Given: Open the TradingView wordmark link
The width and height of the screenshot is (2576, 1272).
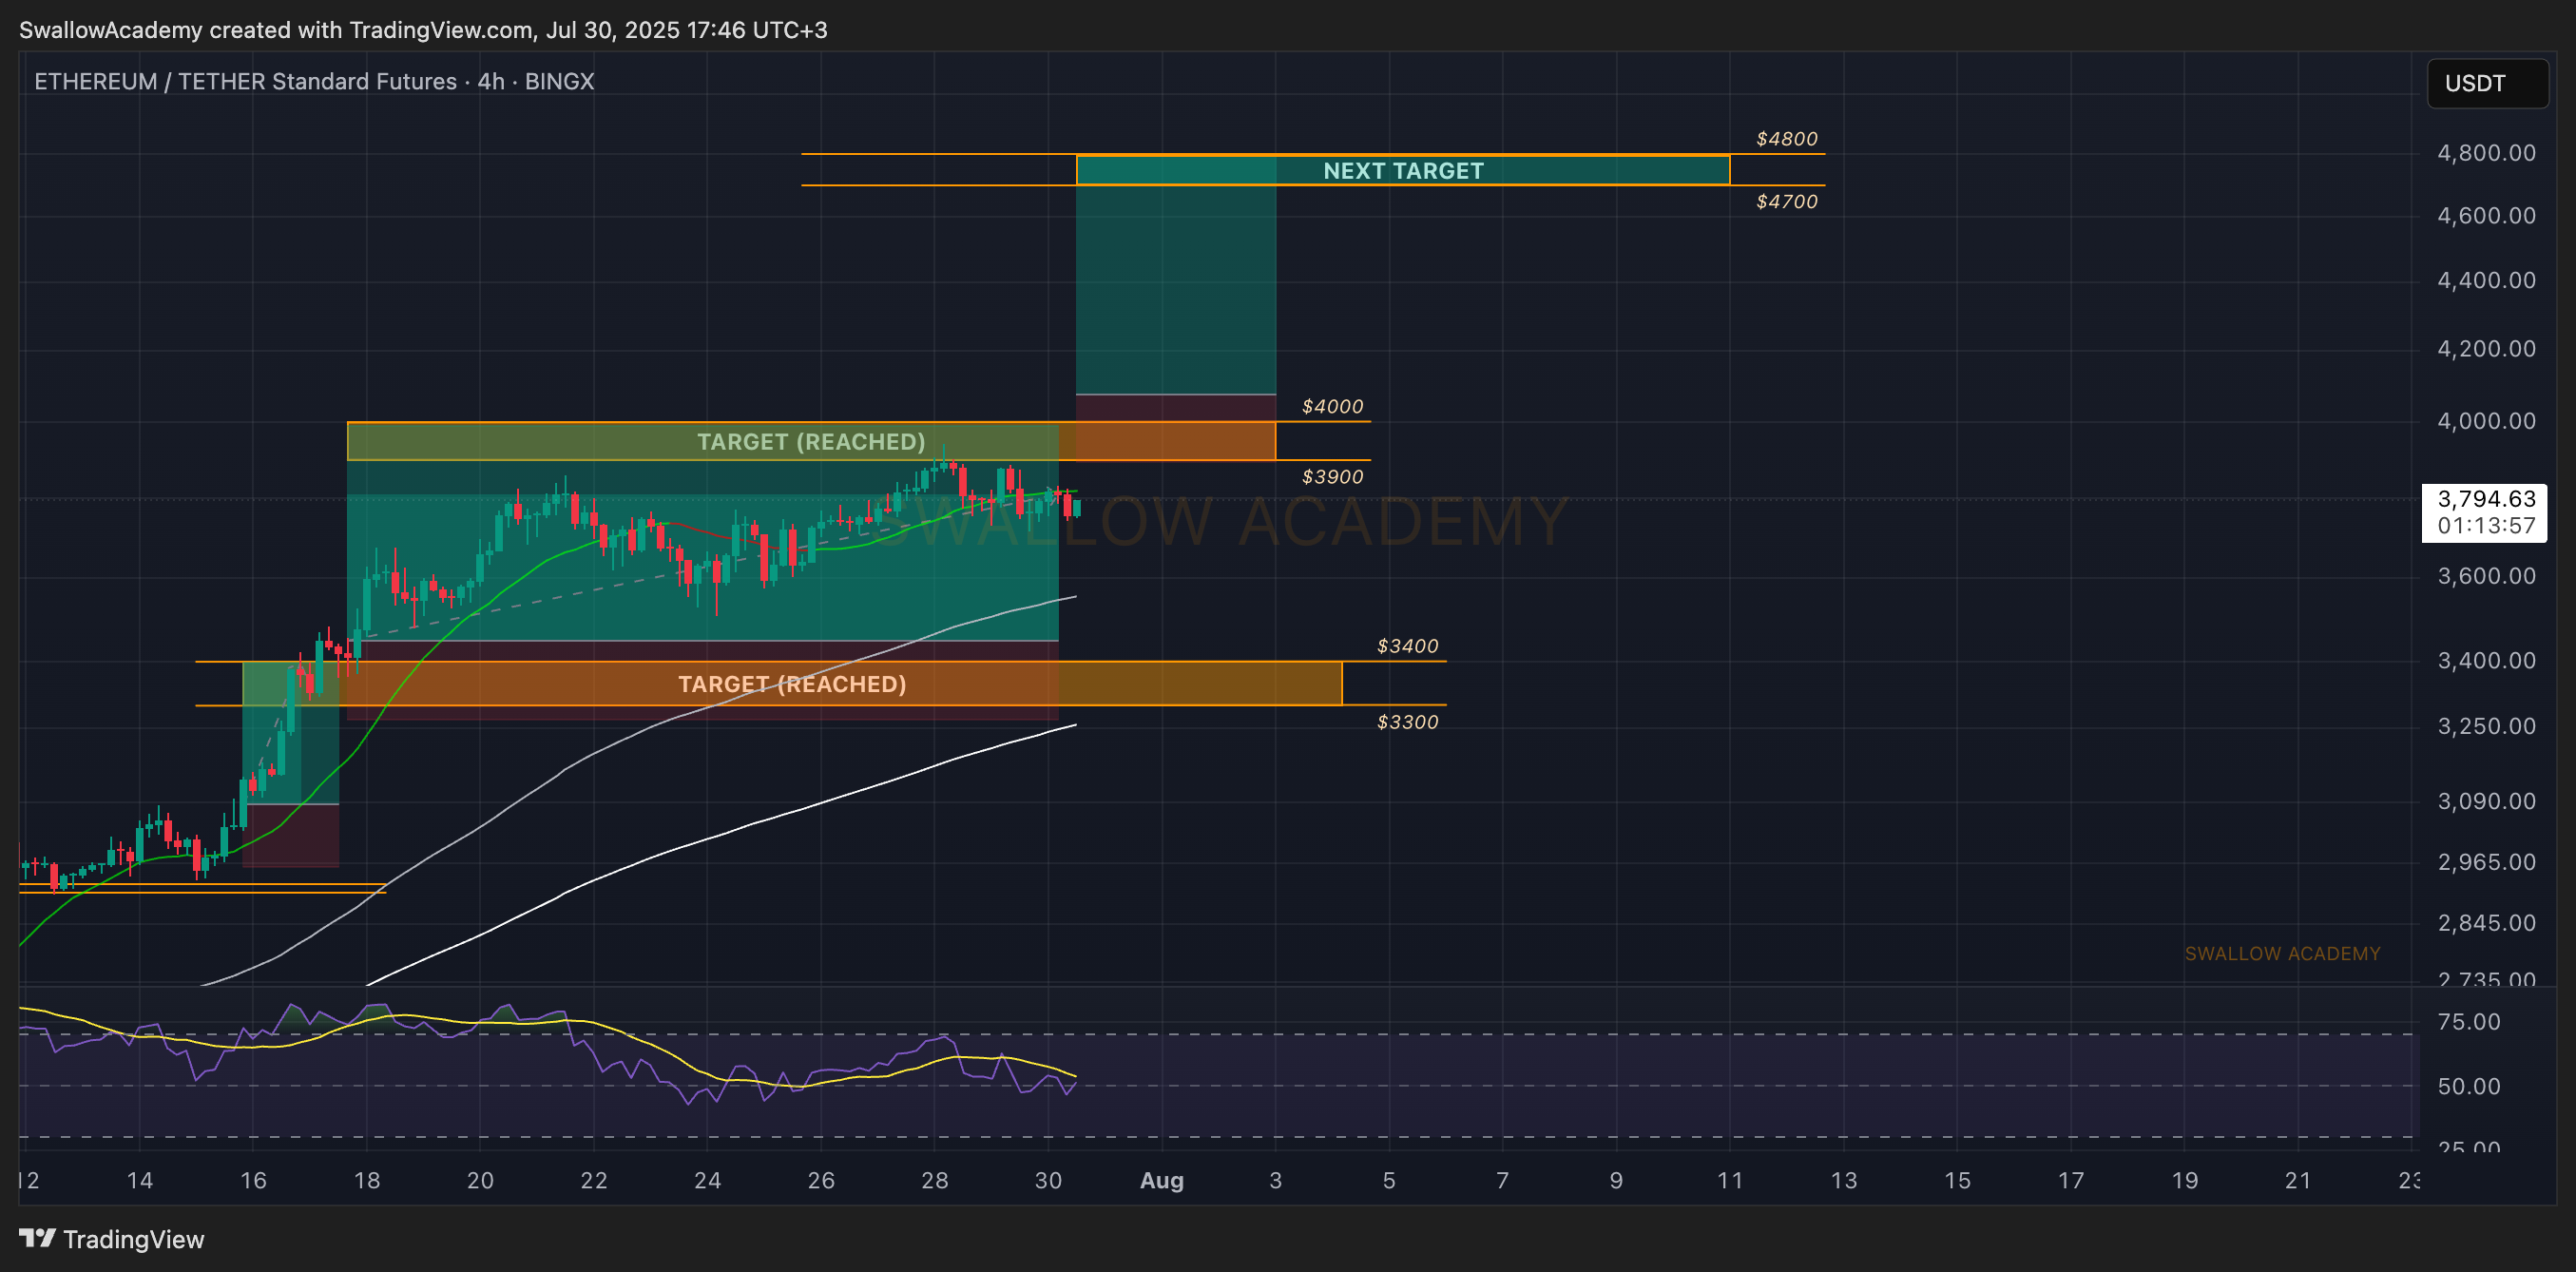Looking at the screenshot, I should pyautogui.click(x=133, y=1239).
